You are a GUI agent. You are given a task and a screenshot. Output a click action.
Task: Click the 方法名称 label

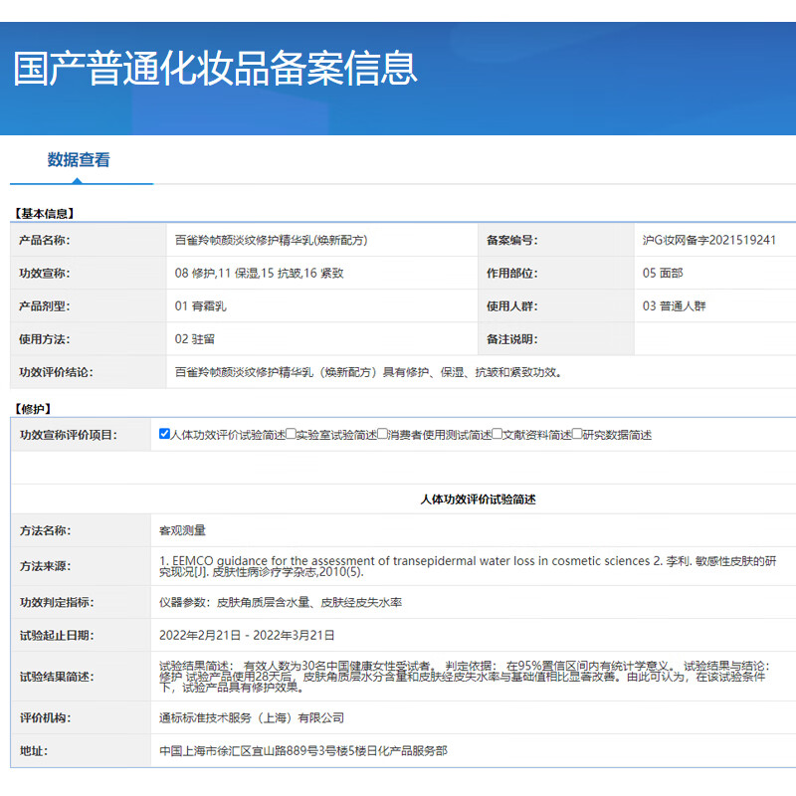[x=45, y=530]
